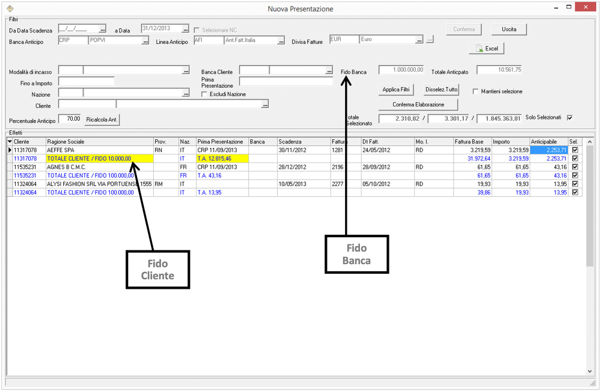Toggle the Mantieni selezione checkbox
This screenshot has width=601, height=392.
[476, 92]
